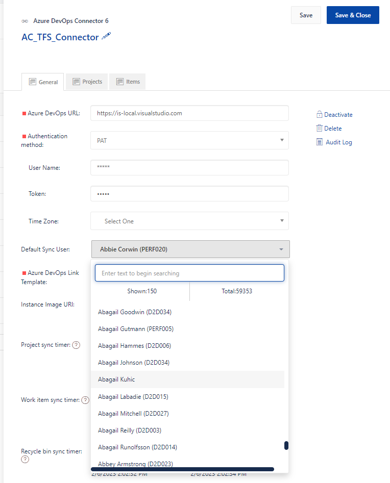Select Abagail Runolfsson (D2D014)
The width and height of the screenshot is (390, 483).
(187, 447)
